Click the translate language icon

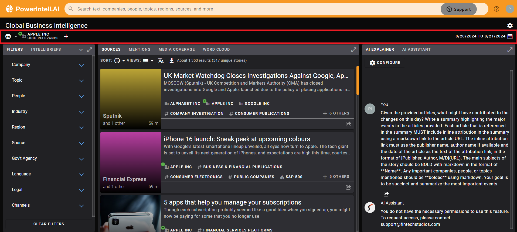coord(161,61)
